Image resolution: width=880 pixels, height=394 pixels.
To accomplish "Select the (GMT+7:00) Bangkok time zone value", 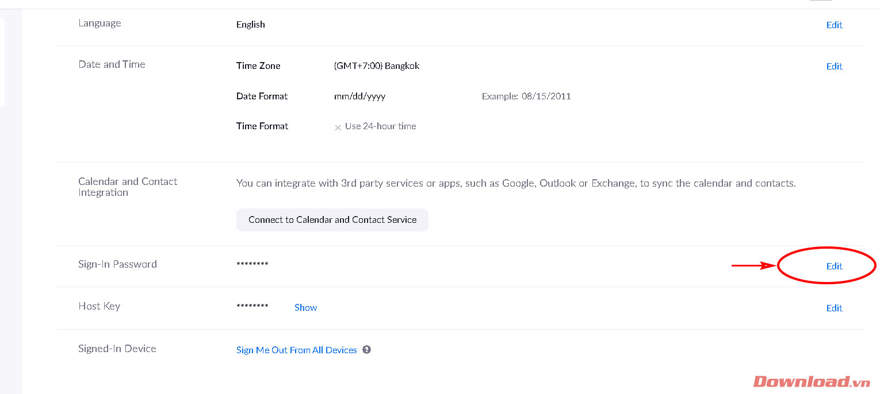I will pos(376,65).
